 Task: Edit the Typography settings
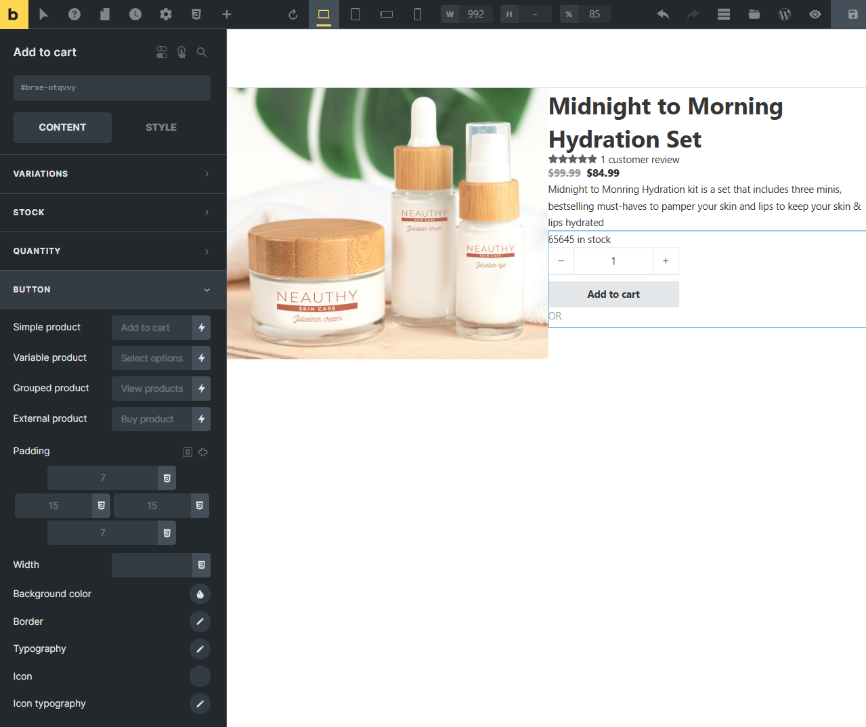click(x=200, y=649)
